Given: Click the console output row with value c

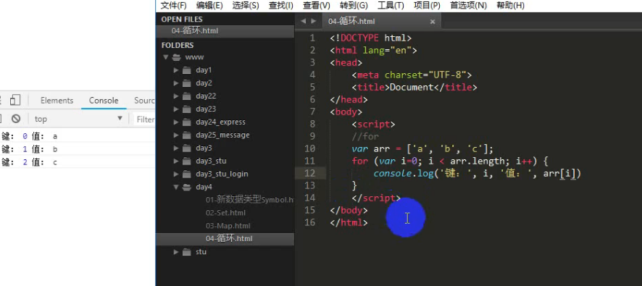Looking at the screenshot, I should pyautogui.click(x=78, y=162).
